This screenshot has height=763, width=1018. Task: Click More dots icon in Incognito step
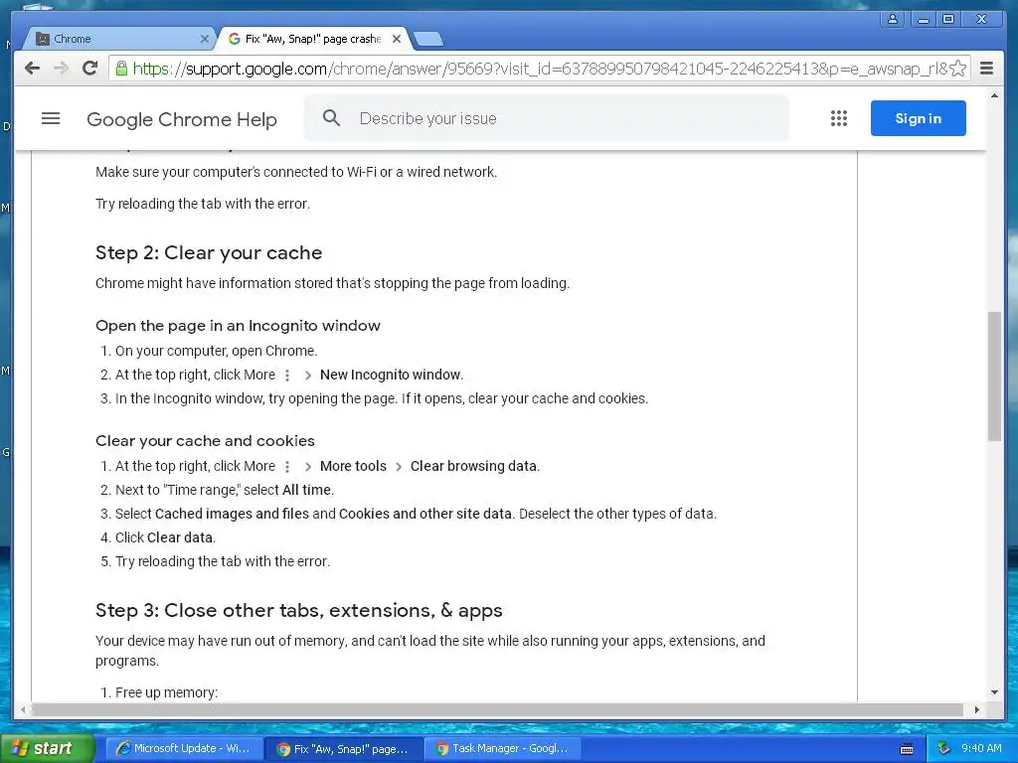(287, 376)
